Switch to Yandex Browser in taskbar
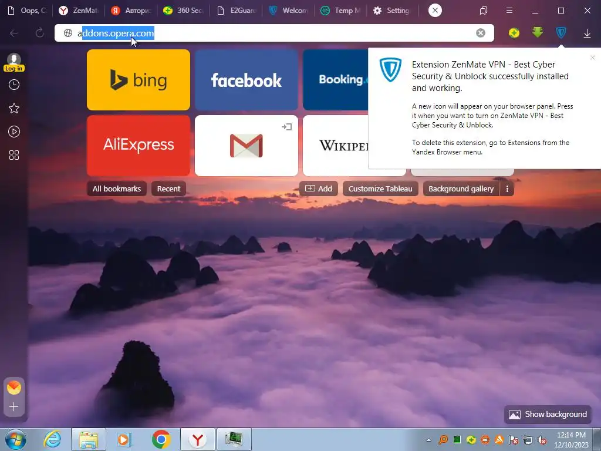The height and width of the screenshot is (451, 601). tap(197, 439)
